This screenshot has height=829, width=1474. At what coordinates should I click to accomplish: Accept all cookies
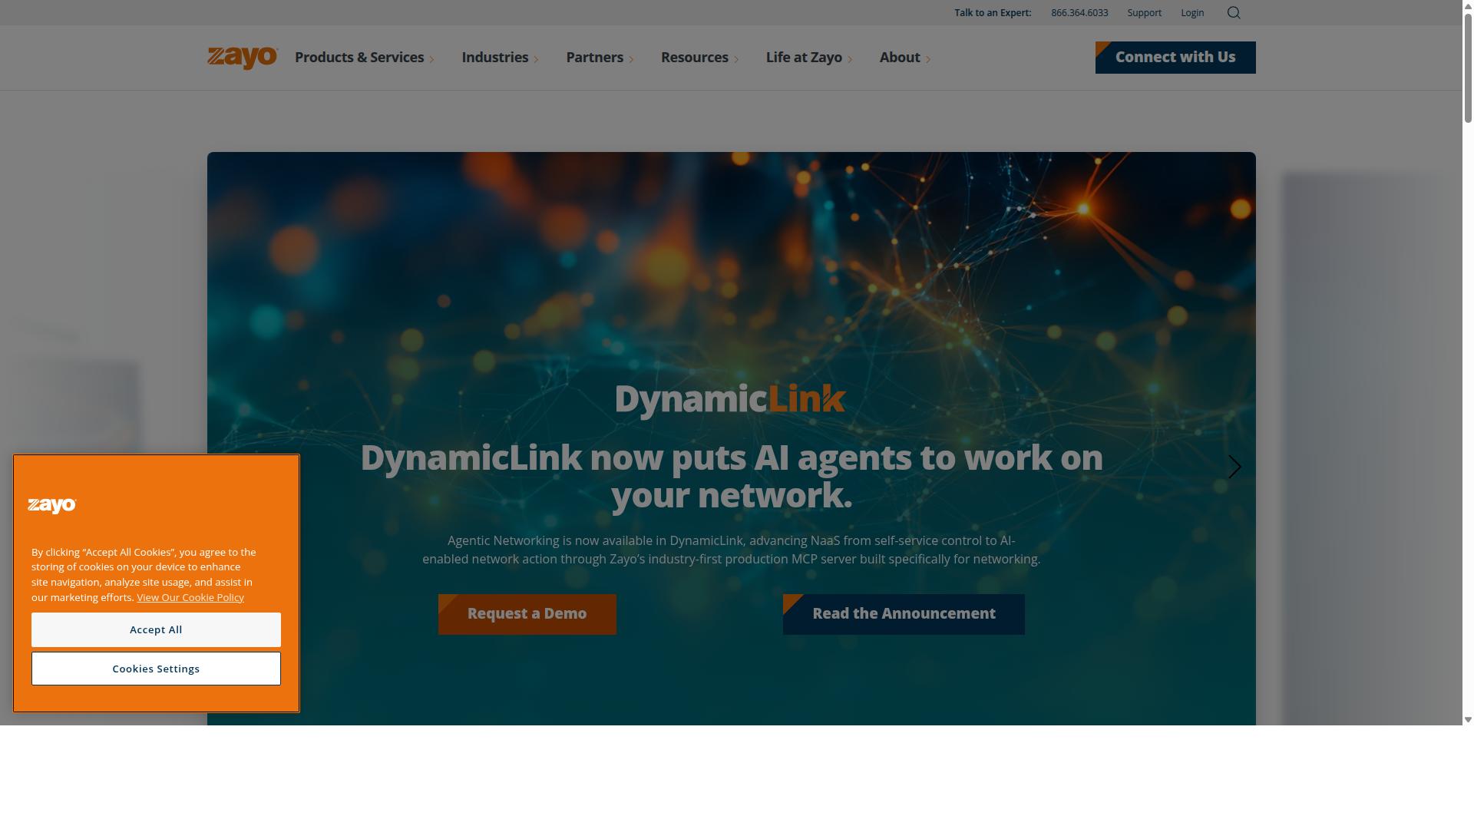[156, 629]
